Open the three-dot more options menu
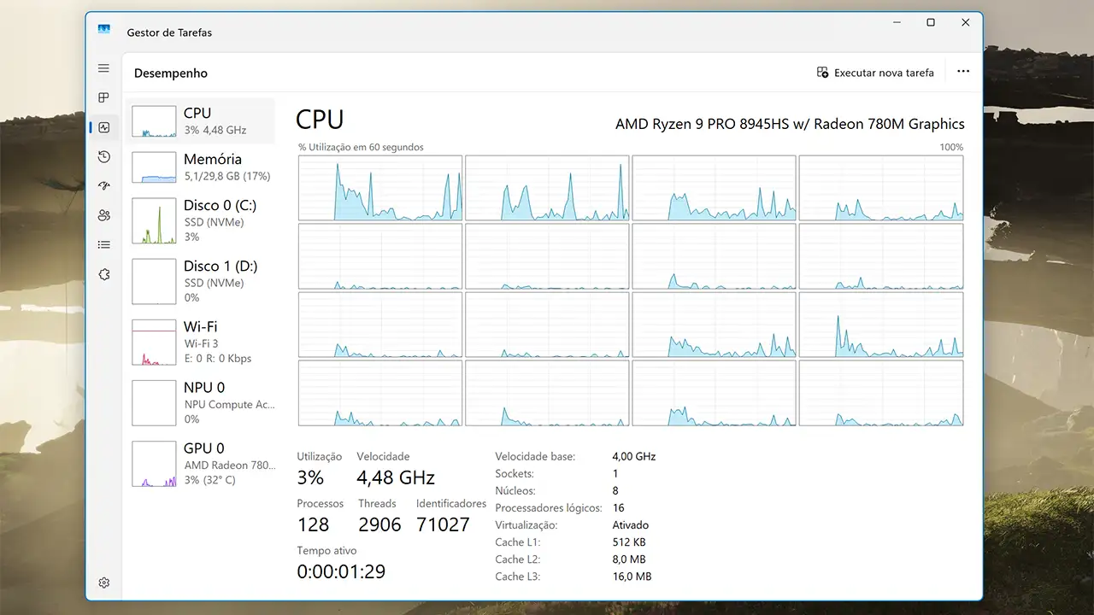The height and width of the screenshot is (615, 1094). [x=963, y=72]
